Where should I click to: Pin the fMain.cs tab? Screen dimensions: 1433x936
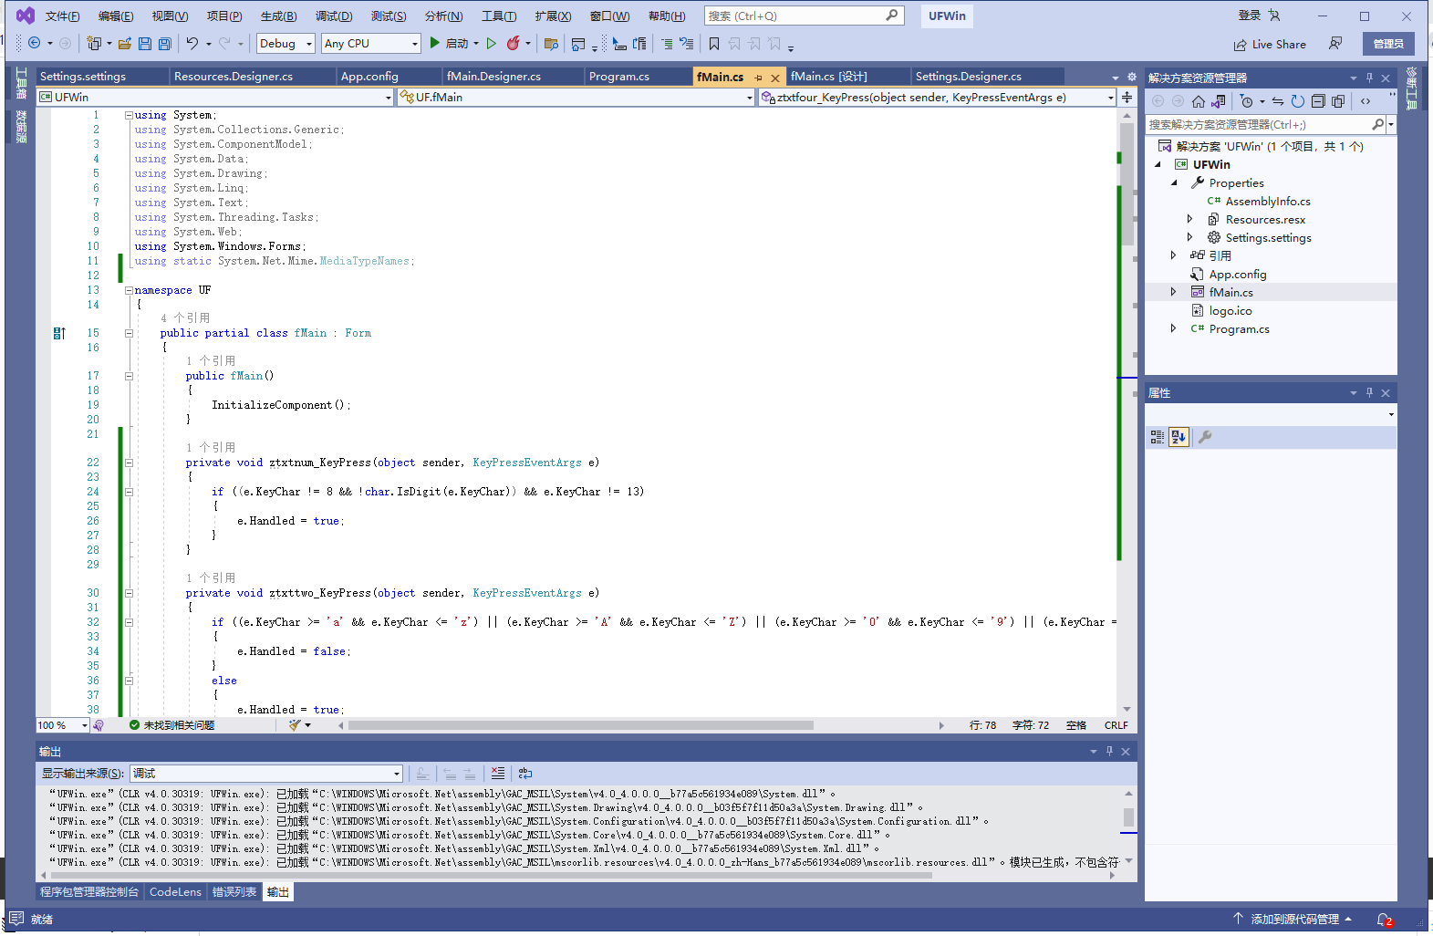point(758,78)
